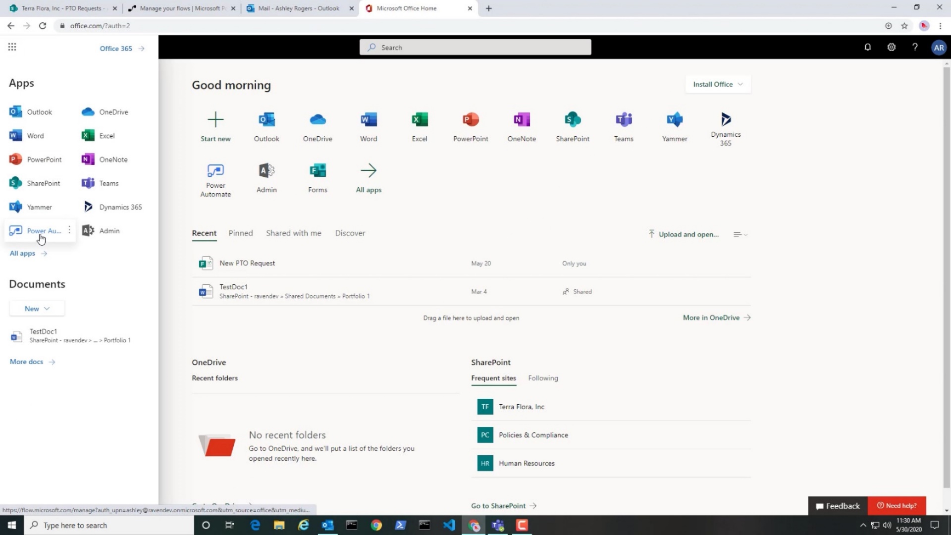
Task: Click More in OneDrive link
Action: [717, 318]
